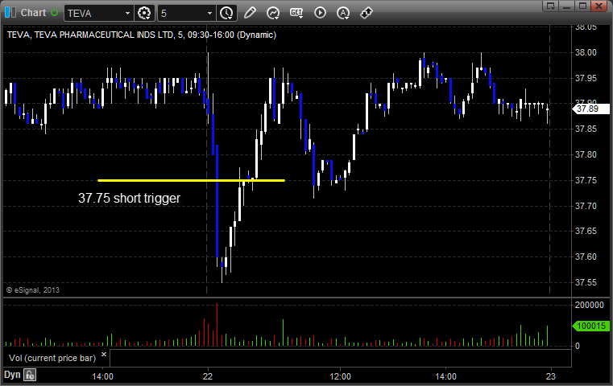613x386 pixels.
Task: Open the studies chart-line icon menu
Action: (x=273, y=14)
